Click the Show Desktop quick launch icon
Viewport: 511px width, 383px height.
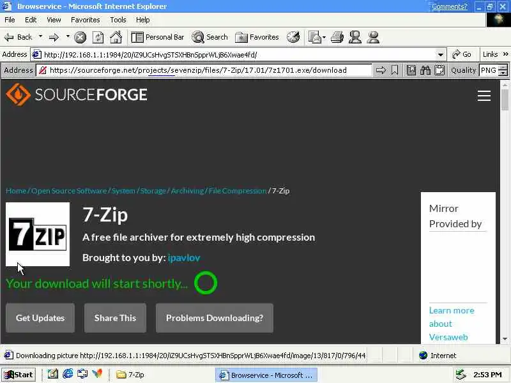(x=53, y=374)
